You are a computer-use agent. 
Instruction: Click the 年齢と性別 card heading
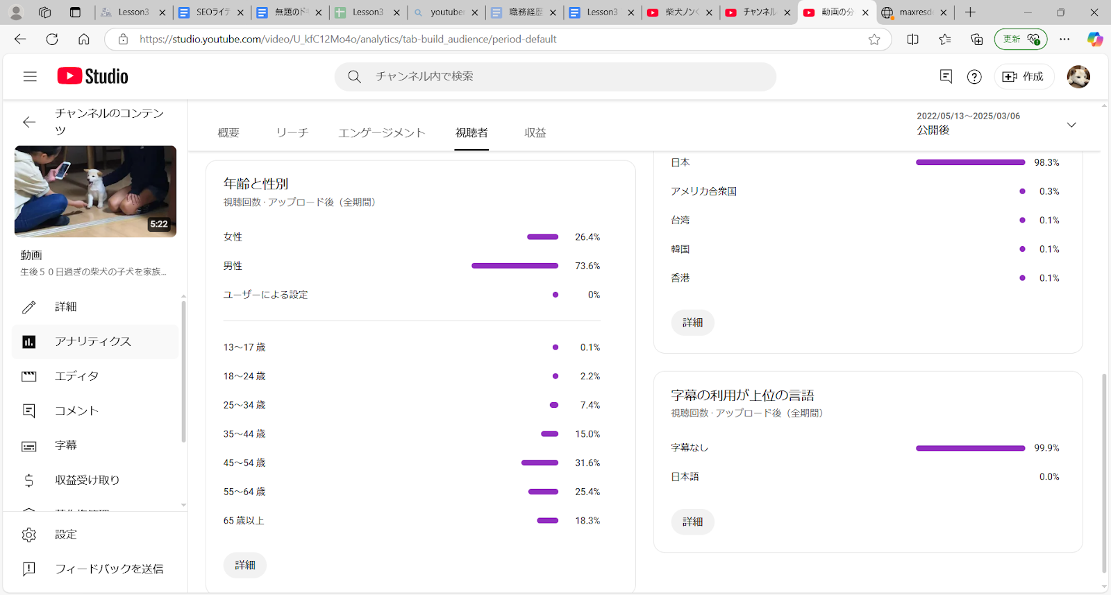[x=256, y=184]
